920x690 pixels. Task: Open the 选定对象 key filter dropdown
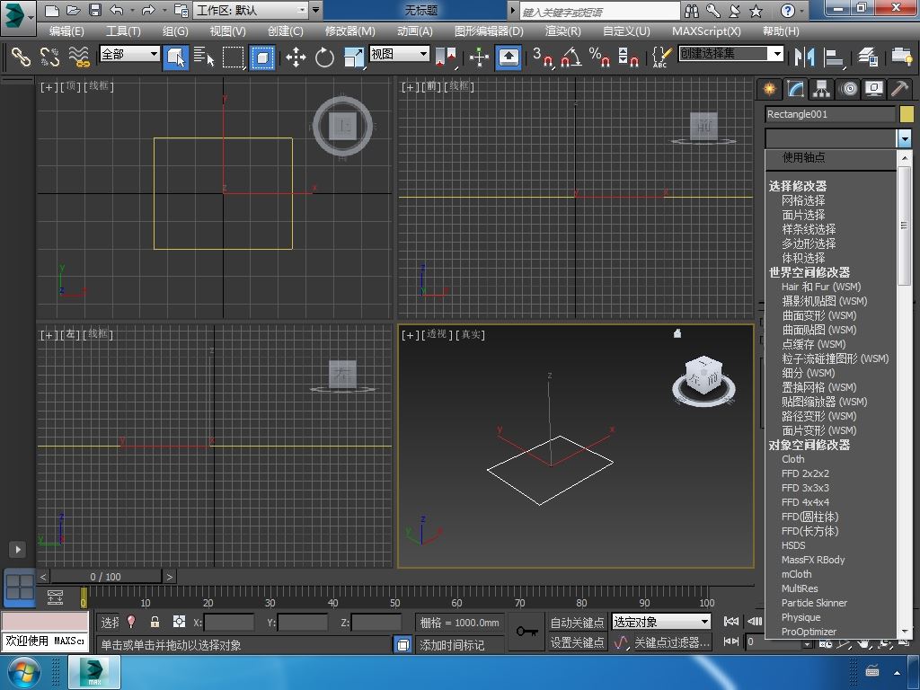(x=661, y=622)
